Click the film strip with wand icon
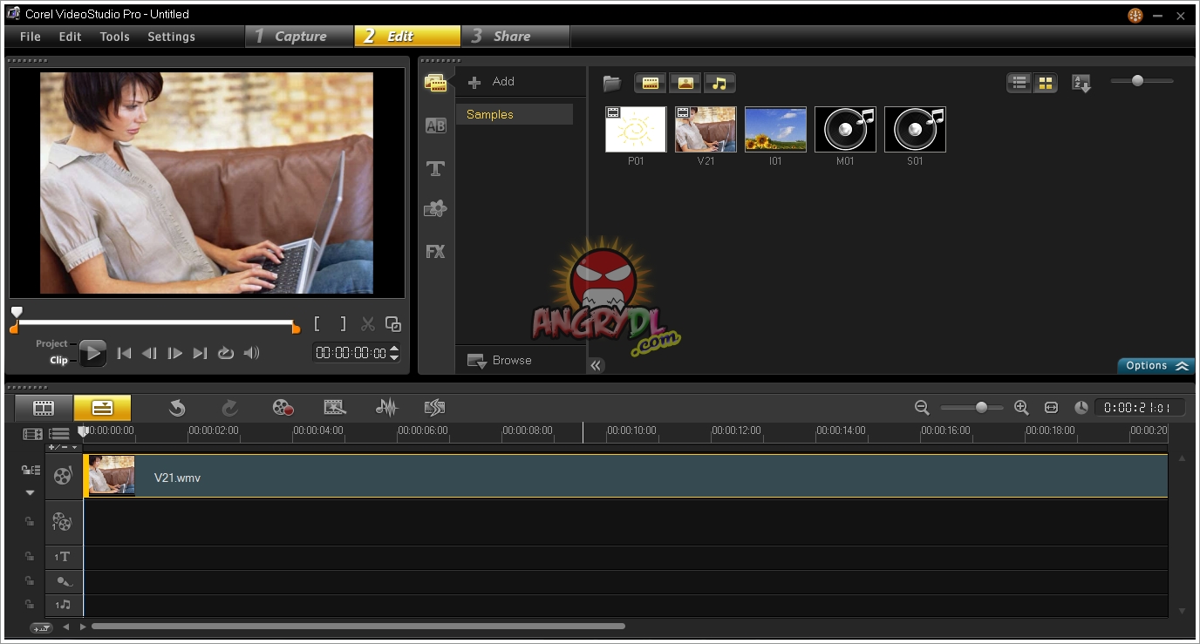 pyautogui.click(x=335, y=408)
